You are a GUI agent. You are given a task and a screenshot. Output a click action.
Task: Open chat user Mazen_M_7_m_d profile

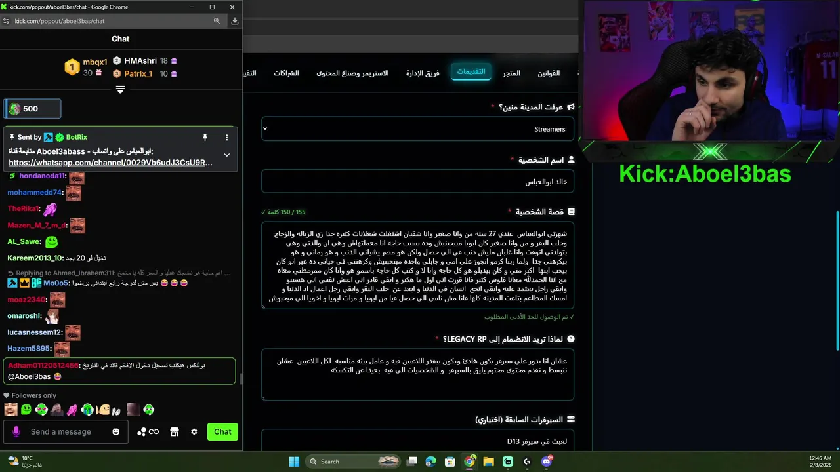coord(36,226)
